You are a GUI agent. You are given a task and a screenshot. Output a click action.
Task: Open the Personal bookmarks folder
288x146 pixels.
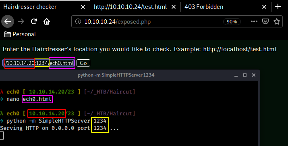20,34
